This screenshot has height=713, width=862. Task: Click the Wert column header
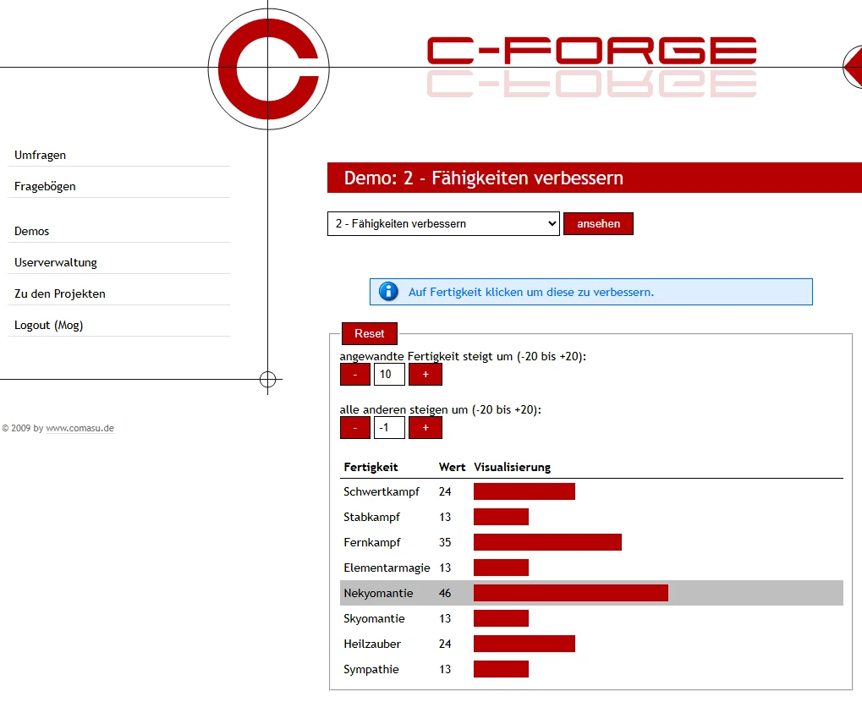pyautogui.click(x=452, y=467)
